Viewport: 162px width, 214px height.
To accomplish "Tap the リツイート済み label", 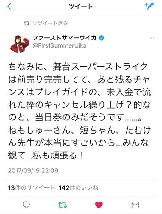I will coord(50,23).
